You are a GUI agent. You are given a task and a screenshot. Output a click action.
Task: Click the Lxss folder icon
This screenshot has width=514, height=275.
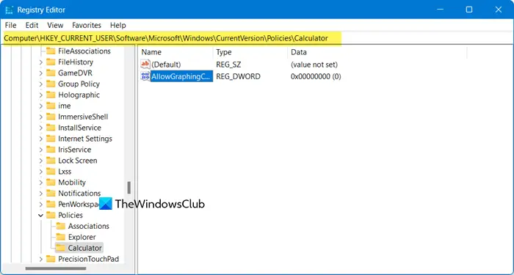point(51,172)
